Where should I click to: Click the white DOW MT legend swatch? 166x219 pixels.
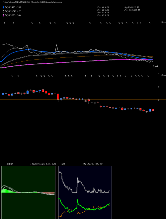pos(3,12)
